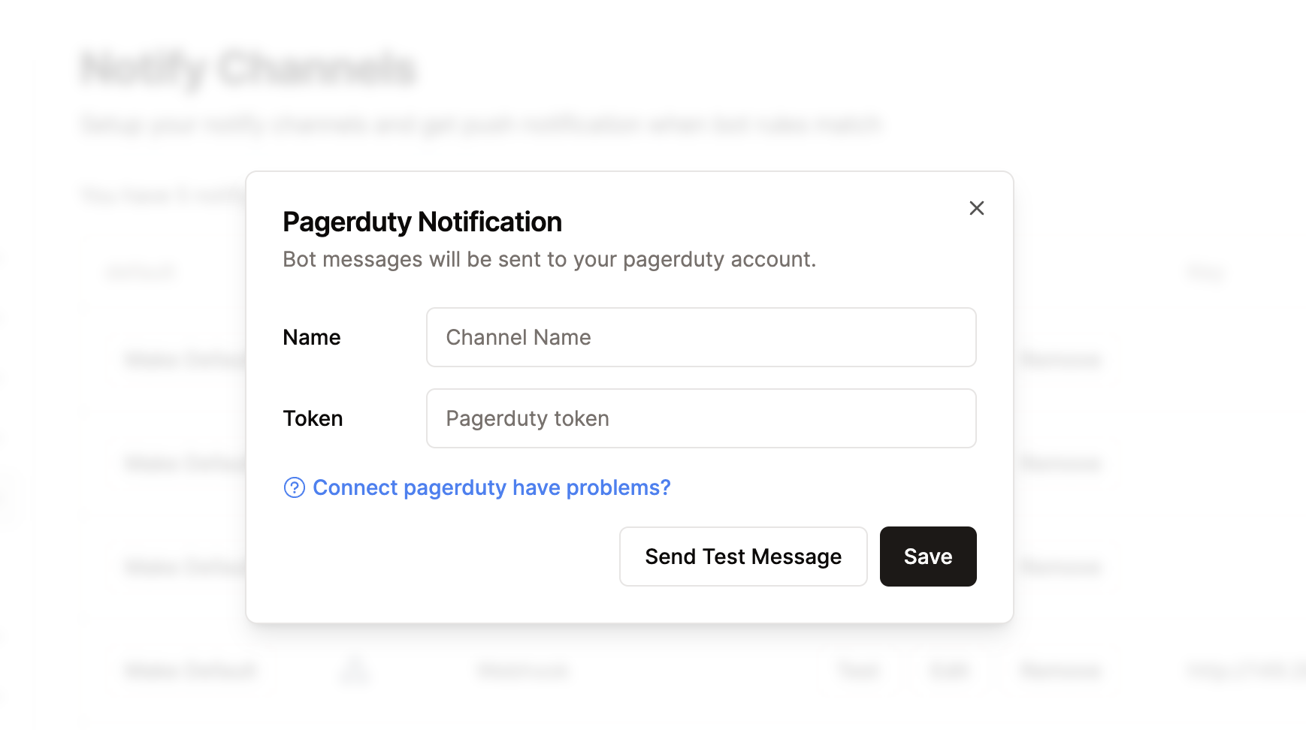Save the Pagerduty notification channel
1306x730 pixels.
[927, 557]
